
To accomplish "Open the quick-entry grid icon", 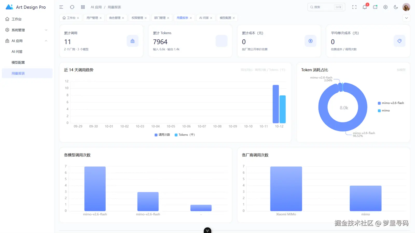I will click(83, 7).
